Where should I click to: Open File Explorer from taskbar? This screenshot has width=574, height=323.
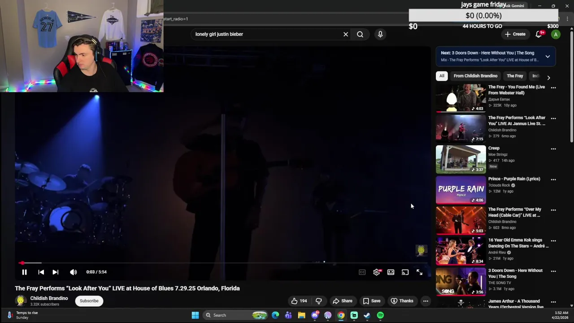[x=301, y=315]
